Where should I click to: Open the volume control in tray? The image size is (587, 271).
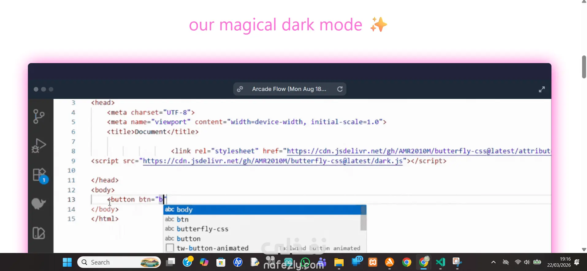527,262
